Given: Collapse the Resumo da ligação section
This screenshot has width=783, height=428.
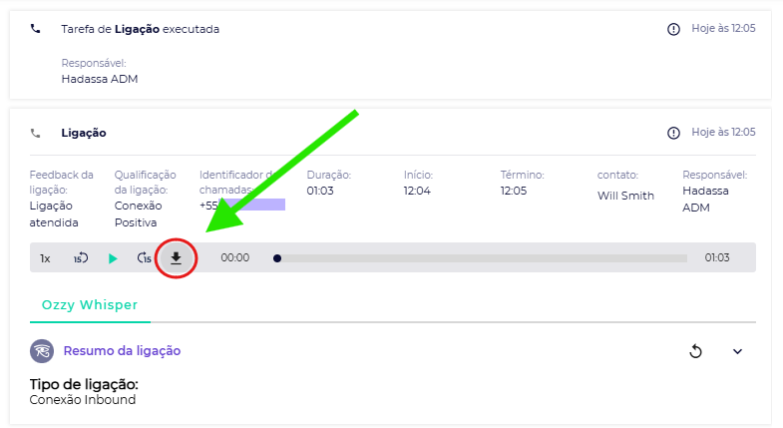Looking at the screenshot, I should [738, 351].
